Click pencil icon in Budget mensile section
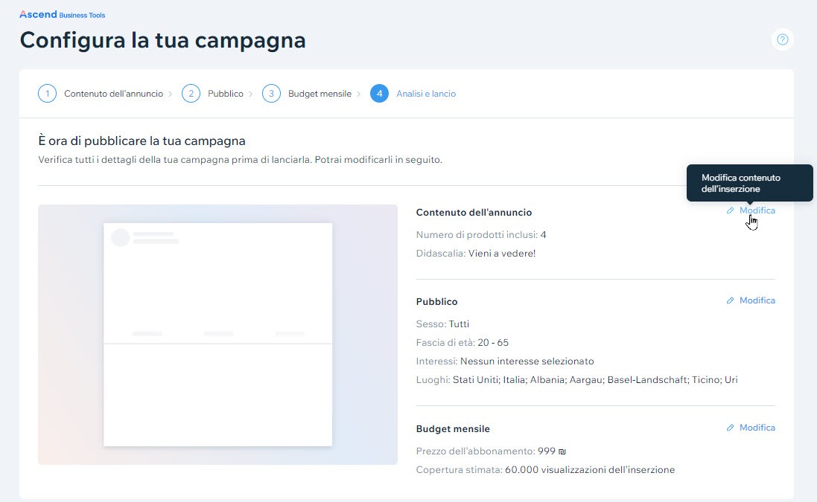Image resolution: width=817 pixels, height=502 pixels. point(730,428)
